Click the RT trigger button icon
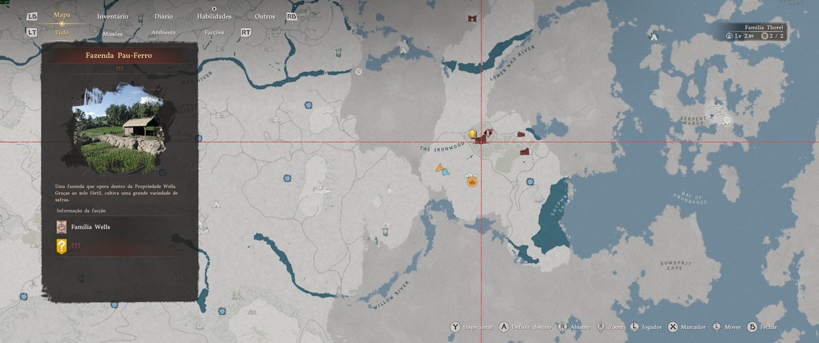The width and height of the screenshot is (819, 343). pos(246,32)
